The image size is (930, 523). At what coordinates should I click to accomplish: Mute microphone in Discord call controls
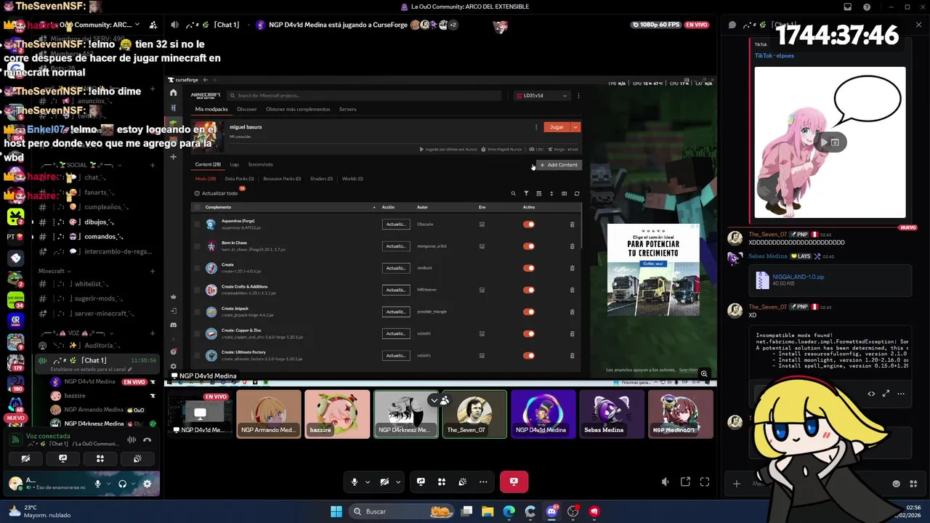point(355,482)
